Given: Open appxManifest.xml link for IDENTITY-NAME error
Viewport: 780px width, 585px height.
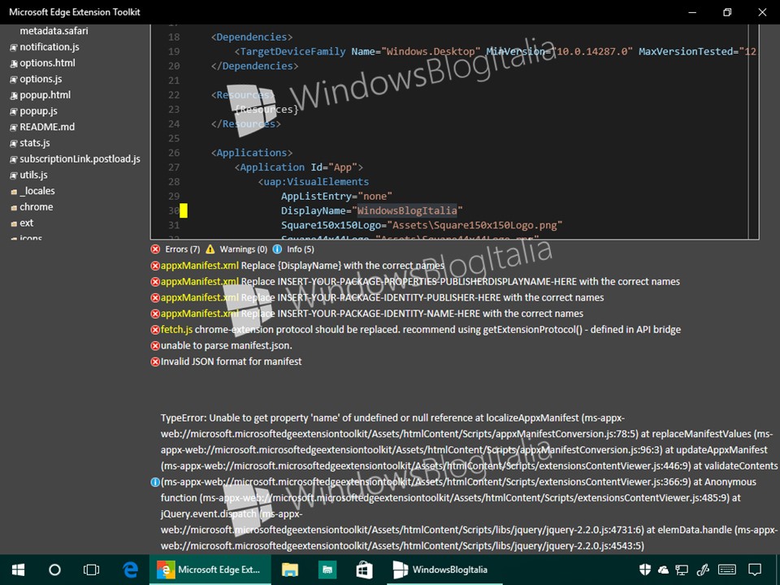Looking at the screenshot, I should click(x=200, y=314).
